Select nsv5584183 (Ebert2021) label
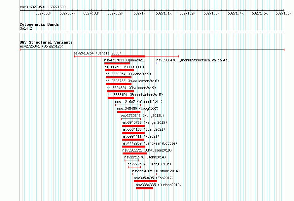The height and width of the screenshot is (201, 294). click(x=143, y=129)
